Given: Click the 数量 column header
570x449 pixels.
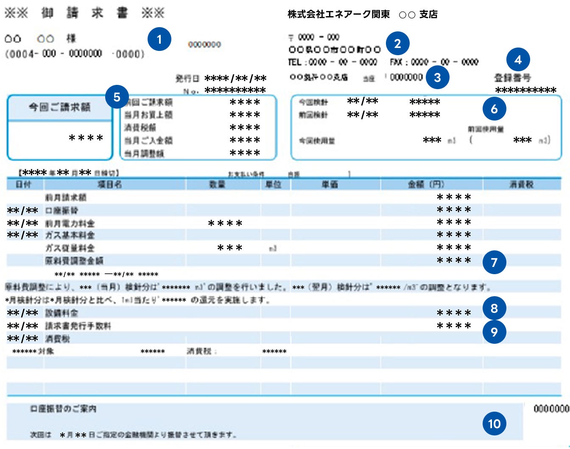Looking at the screenshot, I should 217,185.
